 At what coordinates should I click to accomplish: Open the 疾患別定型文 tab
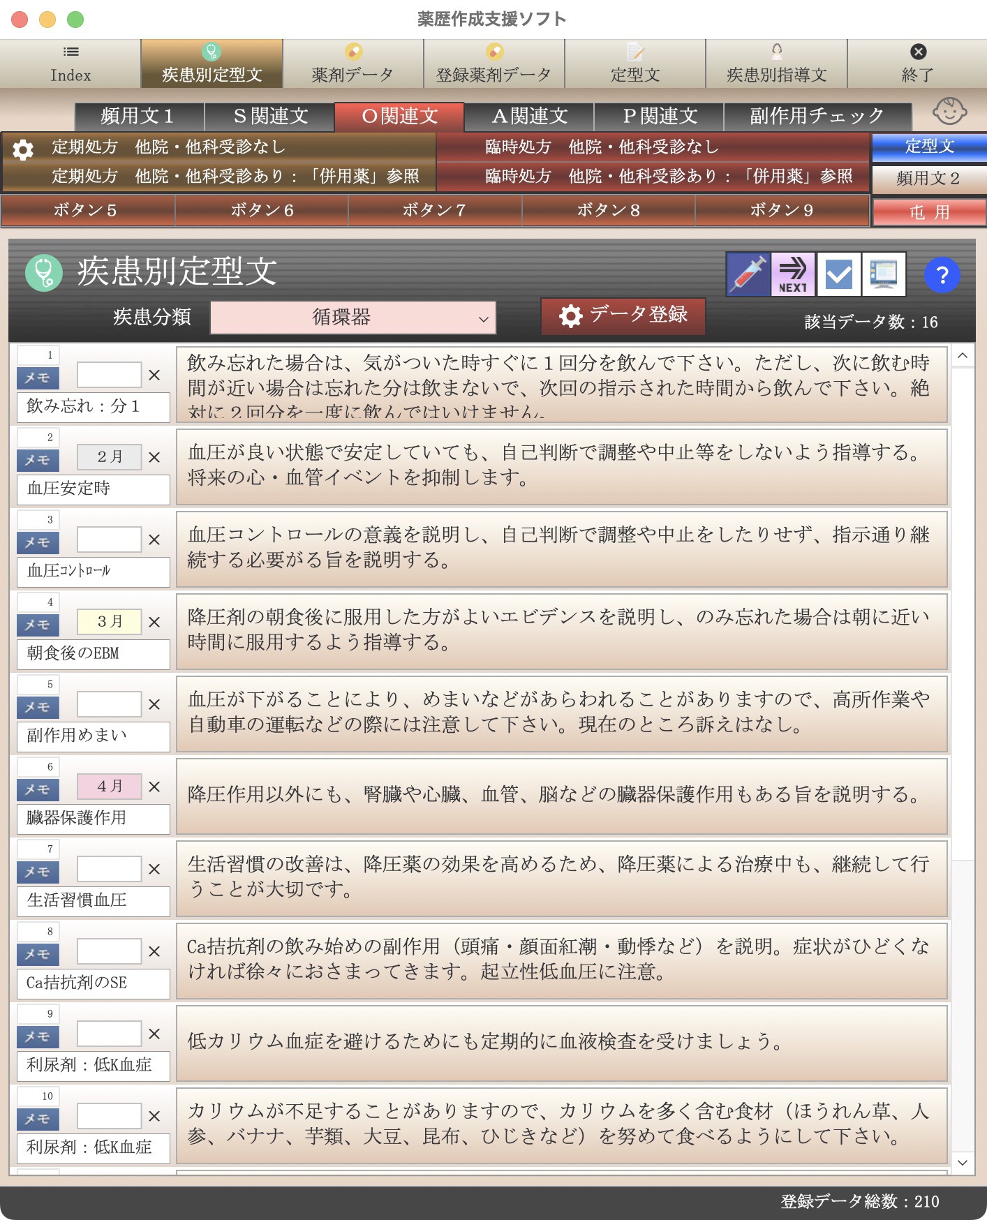[211, 64]
